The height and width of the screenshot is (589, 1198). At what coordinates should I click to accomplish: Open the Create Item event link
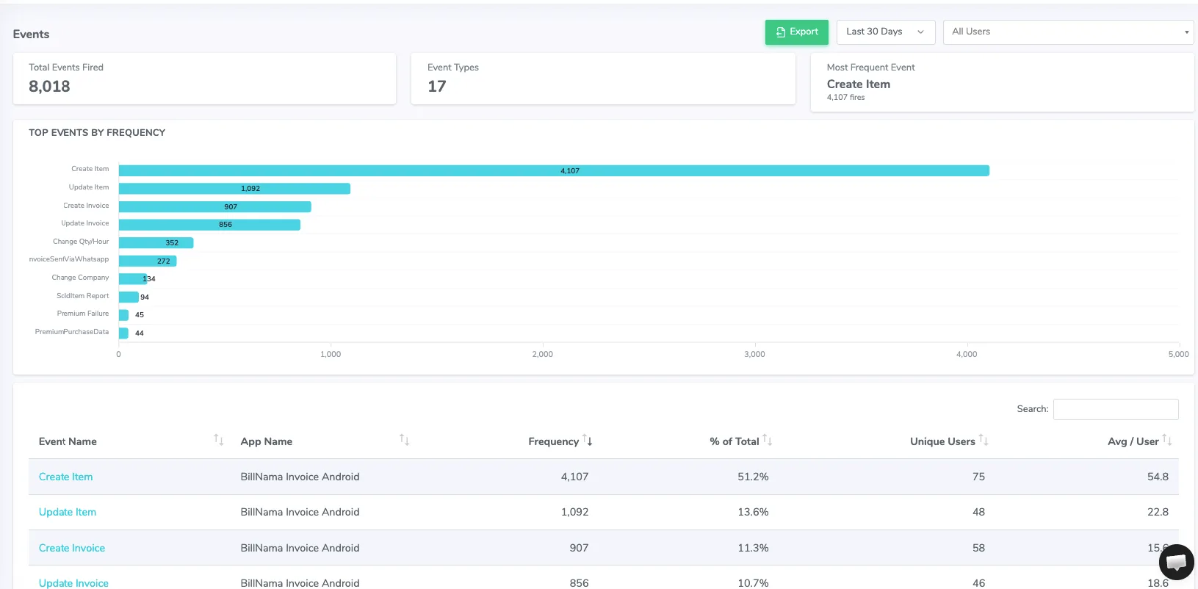pos(65,477)
